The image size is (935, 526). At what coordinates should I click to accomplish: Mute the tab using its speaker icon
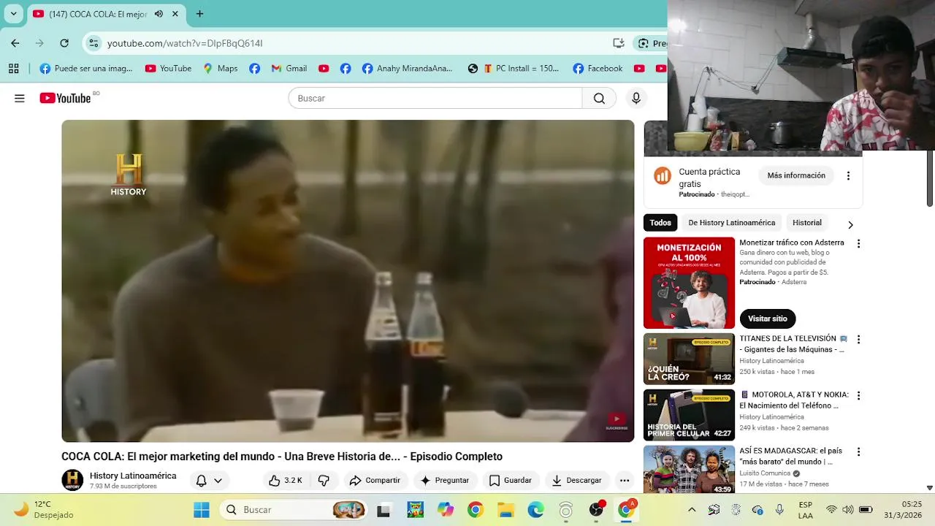(159, 14)
